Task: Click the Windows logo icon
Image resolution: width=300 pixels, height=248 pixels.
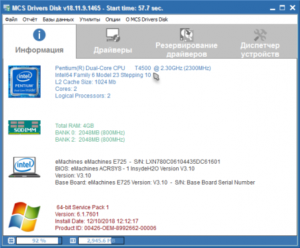Action: click(x=25, y=217)
